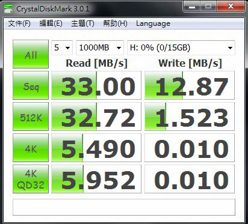Screen dimensions: 248x224
Task: Open the Language menu
Action: pyautogui.click(x=153, y=23)
